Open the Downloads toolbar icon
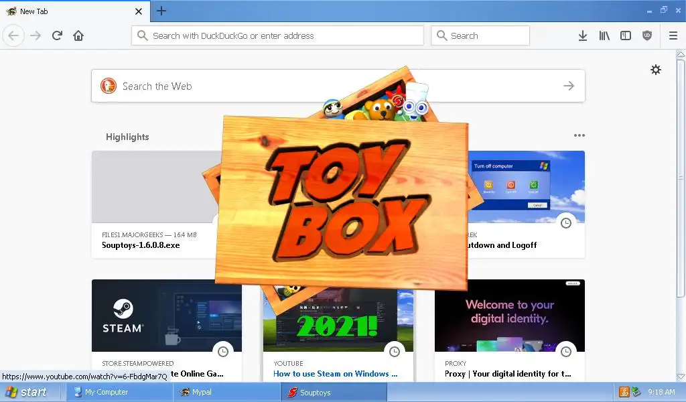Viewport: 686px width, 402px height. tap(583, 36)
